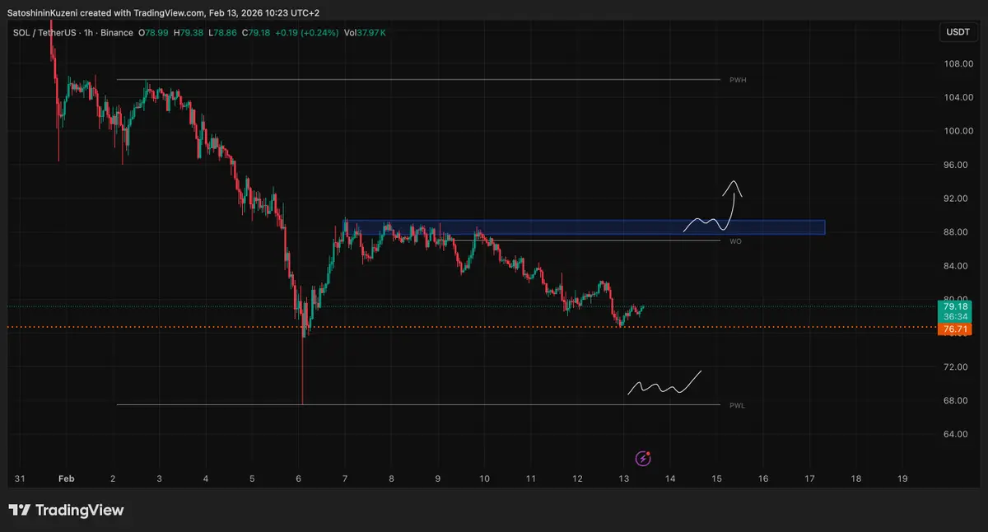988x532 pixels.
Task: Click the 6 date on time axis
Action: [x=299, y=478]
